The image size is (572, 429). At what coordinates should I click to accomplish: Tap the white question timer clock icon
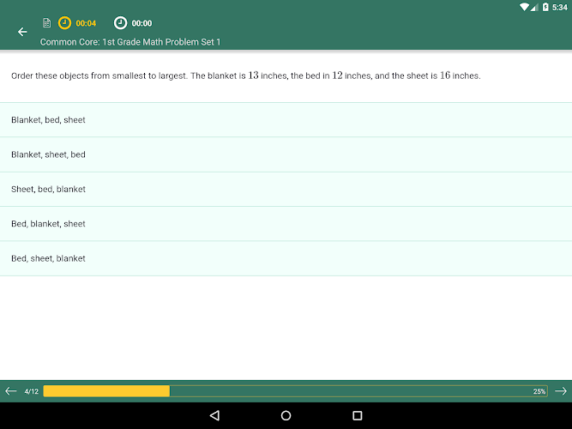tap(120, 23)
